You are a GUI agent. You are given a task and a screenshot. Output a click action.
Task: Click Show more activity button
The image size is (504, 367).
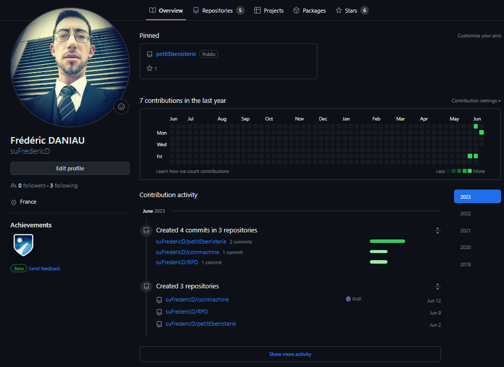[x=290, y=354]
